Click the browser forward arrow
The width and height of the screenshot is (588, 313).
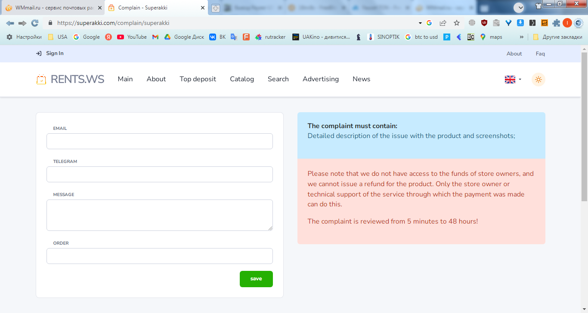(x=22, y=23)
